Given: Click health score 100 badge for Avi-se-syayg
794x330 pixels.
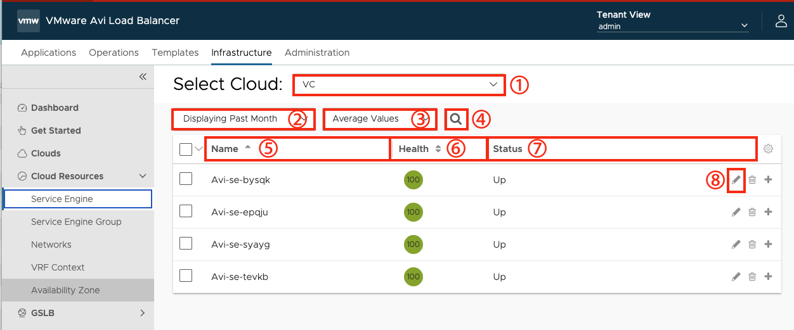Looking at the screenshot, I should pyautogui.click(x=413, y=244).
